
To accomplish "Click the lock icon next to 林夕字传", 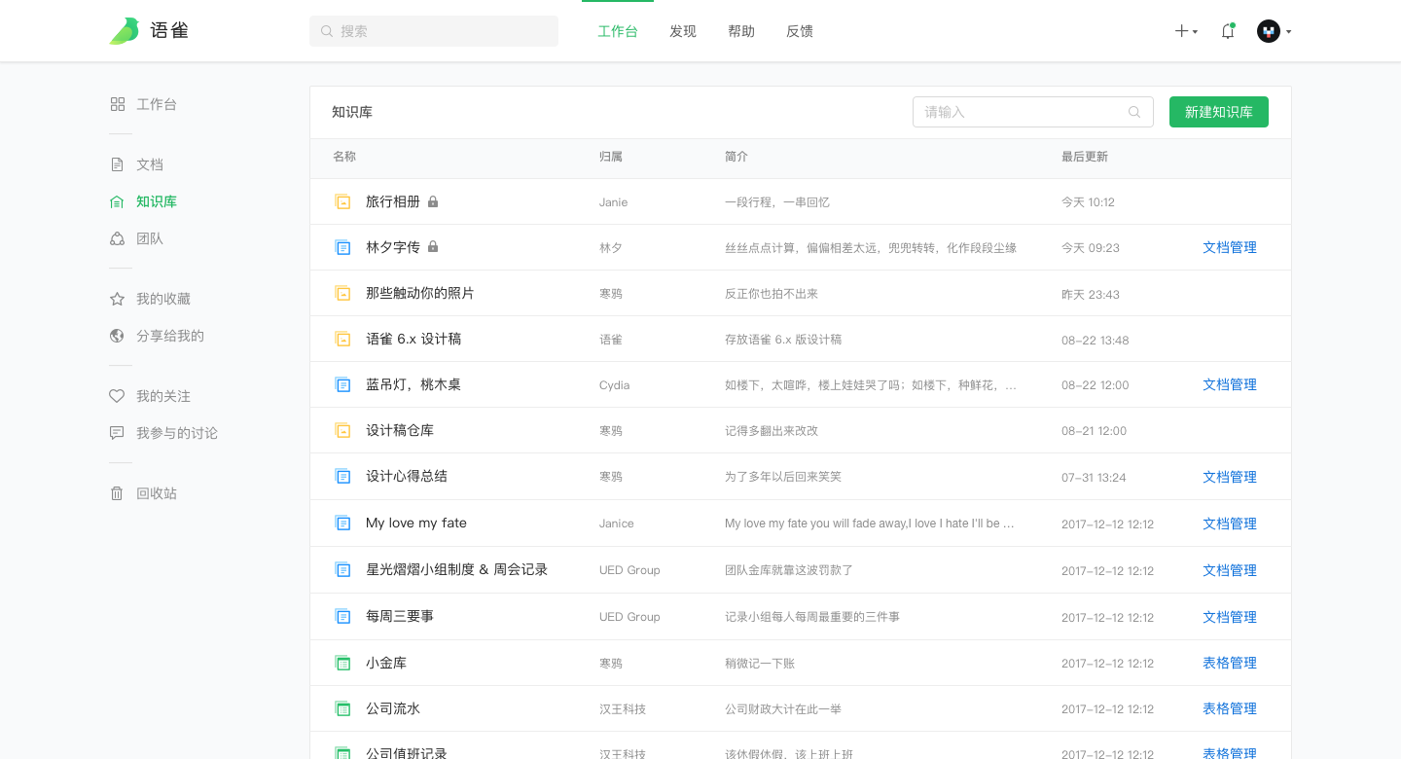I will click(433, 247).
